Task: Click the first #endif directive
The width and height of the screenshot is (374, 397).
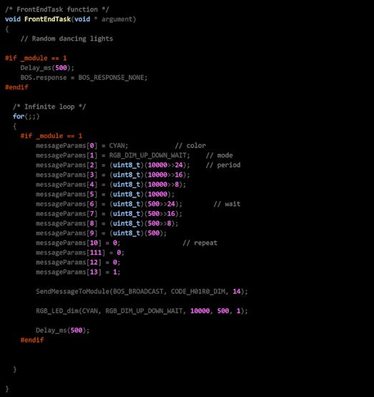Action: tap(16, 87)
